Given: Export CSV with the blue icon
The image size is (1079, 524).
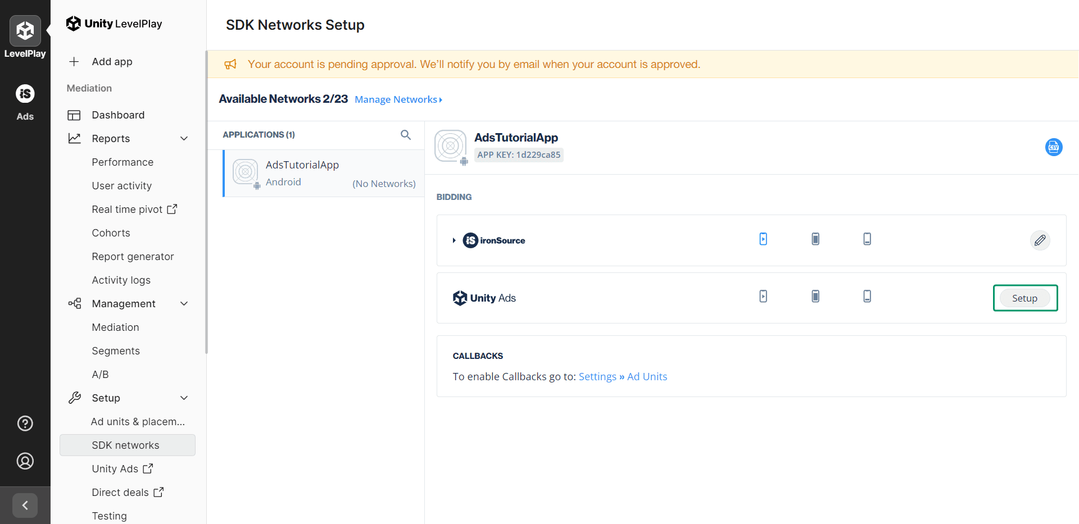Looking at the screenshot, I should click(x=1054, y=147).
